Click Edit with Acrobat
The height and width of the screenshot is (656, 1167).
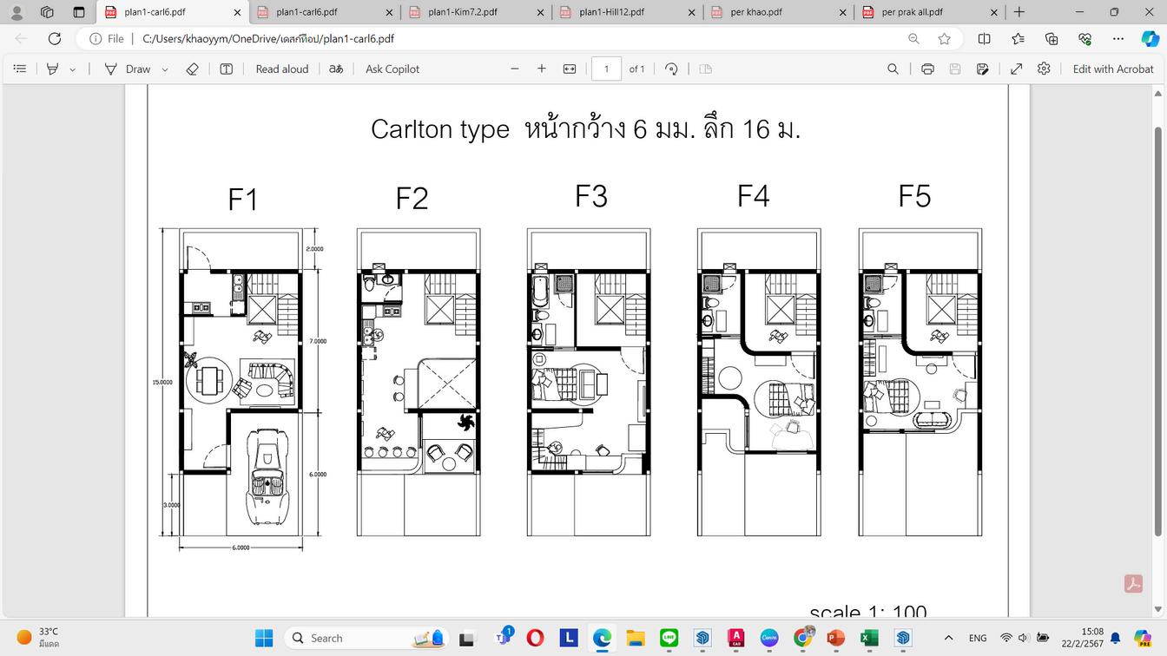1113,69
